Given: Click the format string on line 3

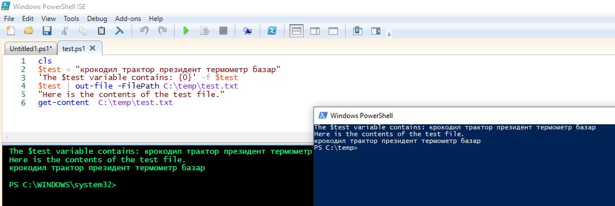Looking at the screenshot, I should (117, 78).
